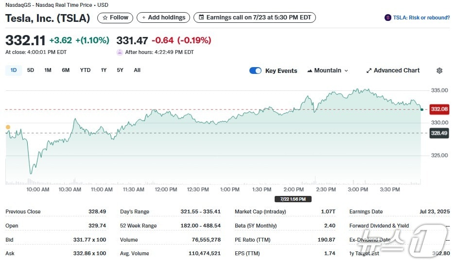Image resolution: width=454 pixels, height=264 pixels.
Task: Click the mountain chart type icon
Action: coord(310,70)
